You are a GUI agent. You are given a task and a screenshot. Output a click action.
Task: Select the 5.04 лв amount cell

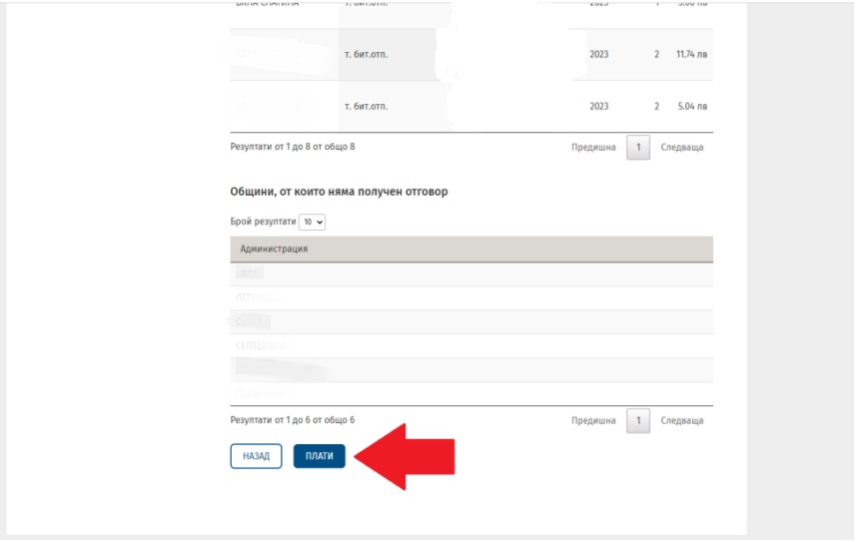(692, 106)
